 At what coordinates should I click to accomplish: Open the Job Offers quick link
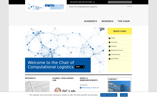pyautogui.click(x=115, y=59)
